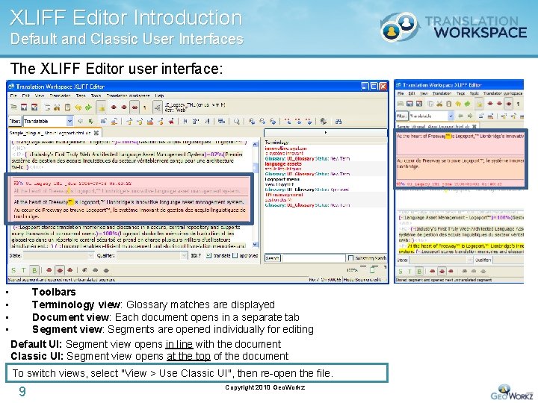Click the green Redo arrow in left window
The height and width of the screenshot is (403, 538).
(x=88, y=107)
